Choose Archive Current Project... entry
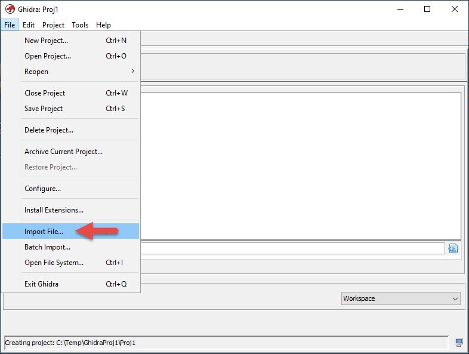The image size is (469, 354). click(x=63, y=152)
